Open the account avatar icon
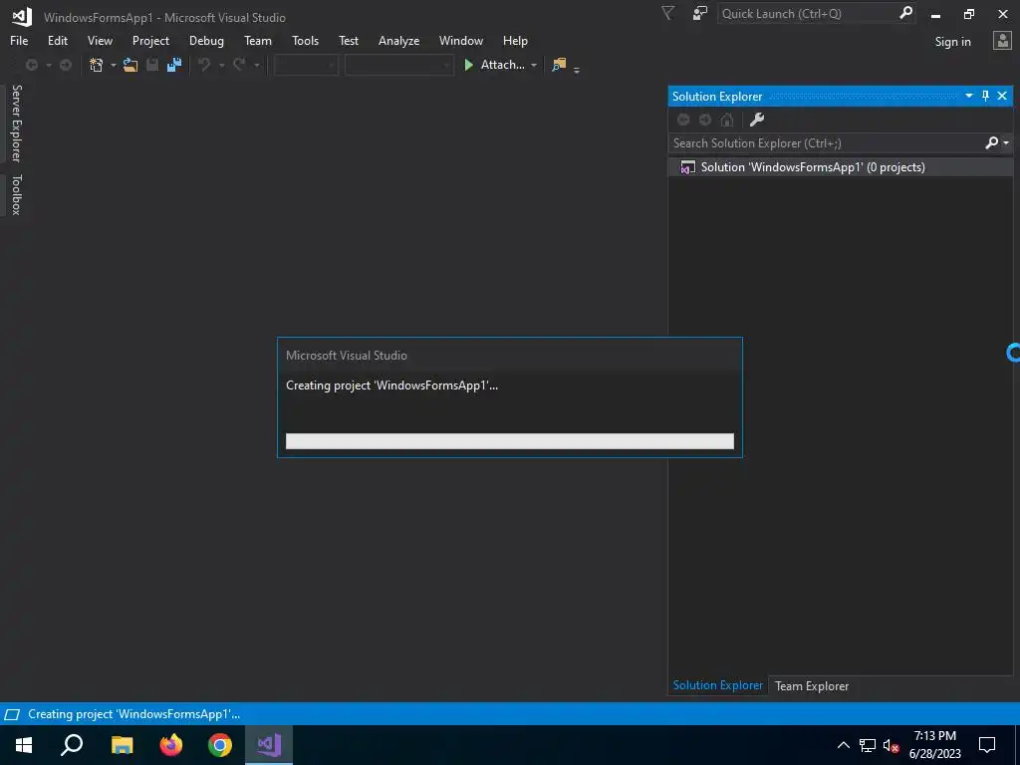The height and width of the screenshot is (765, 1020). pyautogui.click(x=1002, y=40)
